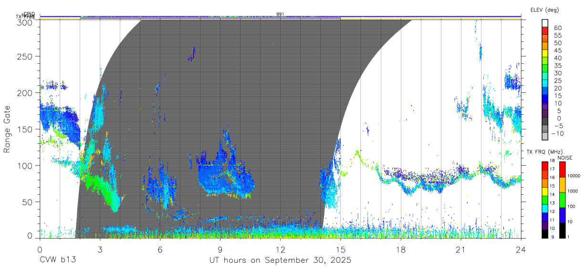
Task: Click the y-axis tick label '100'
Action: pyautogui.click(x=25, y=165)
